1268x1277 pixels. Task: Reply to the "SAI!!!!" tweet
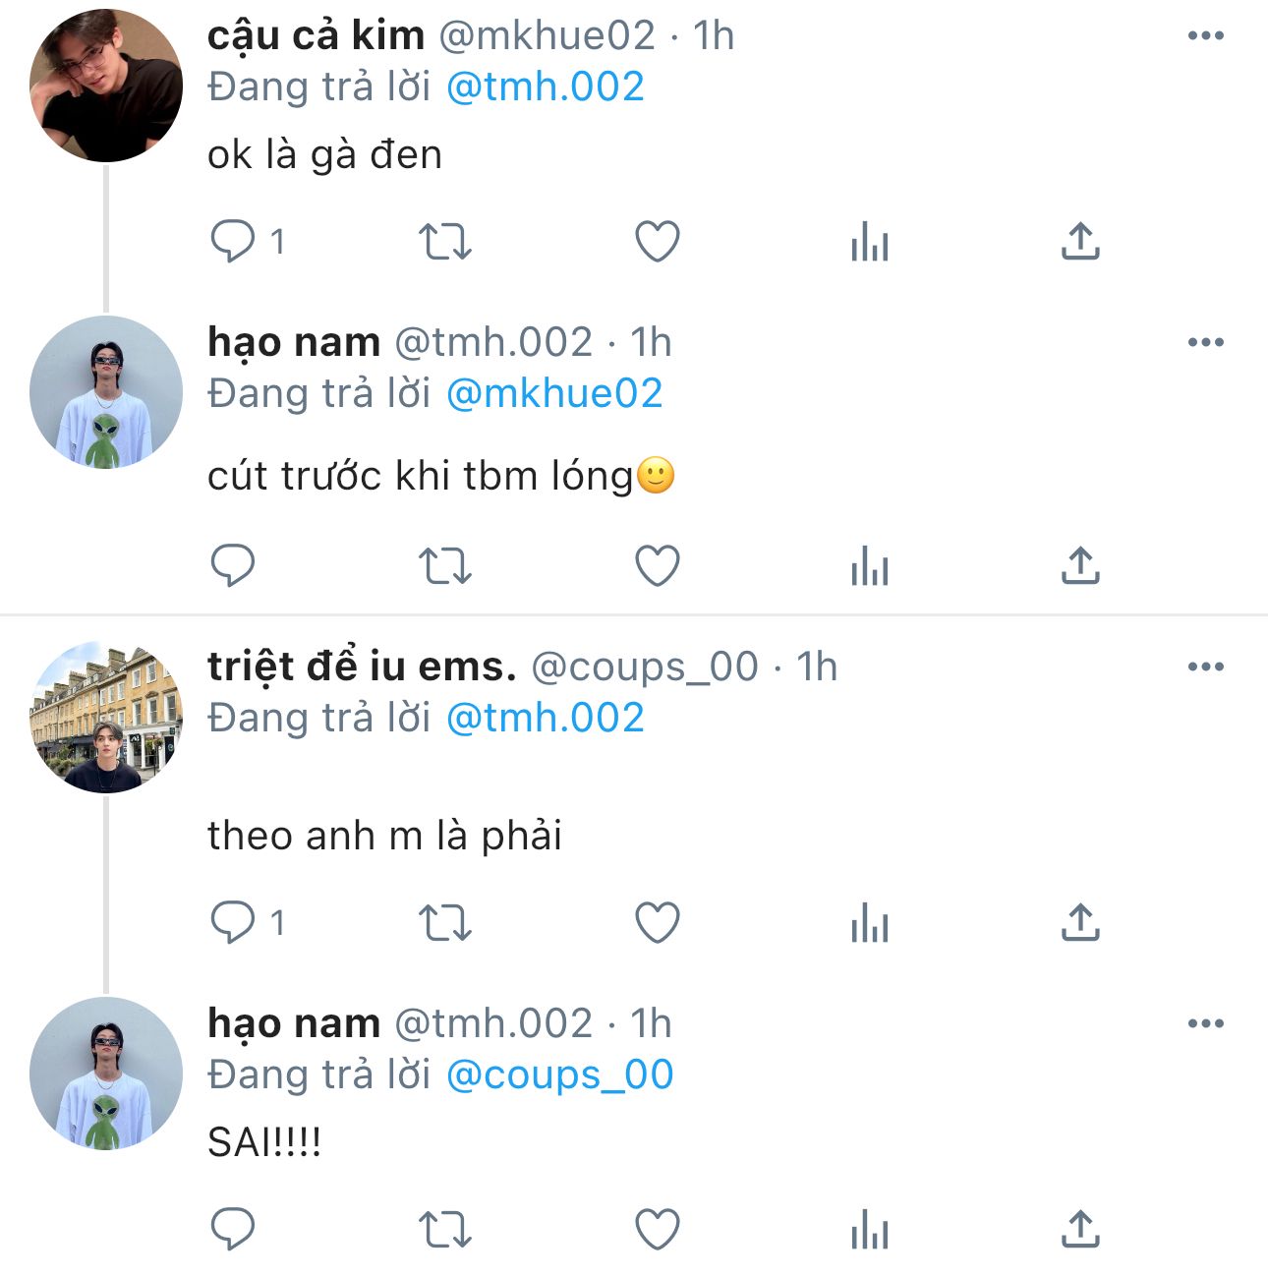point(233,1229)
